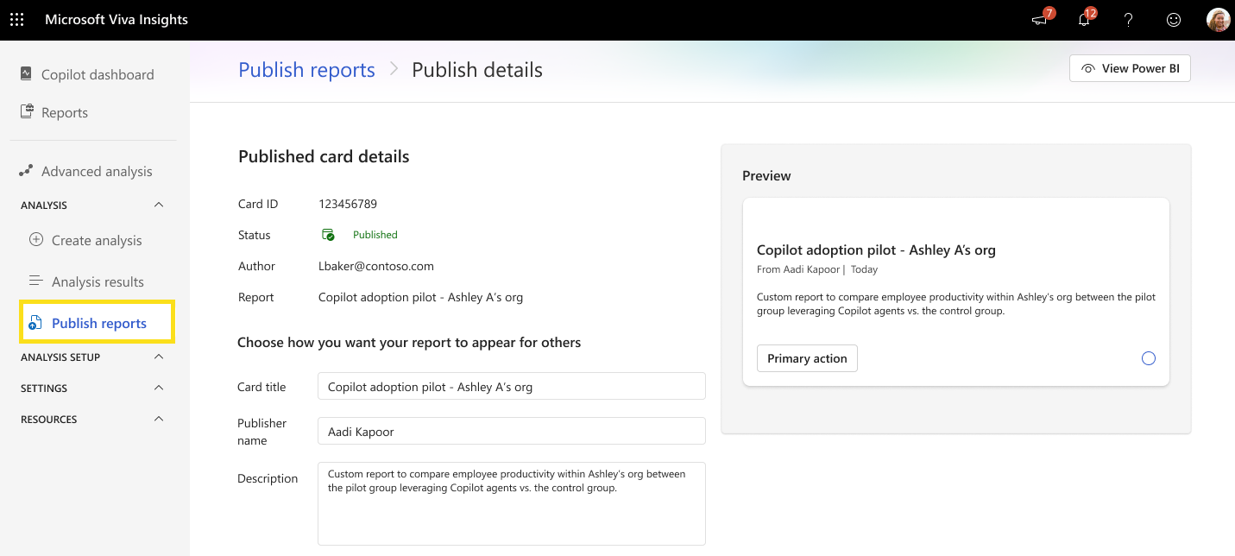Click the Card title input field
The width and height of the screenshot is (1235, 556).
pyautogui.click(x=512, y=386)
